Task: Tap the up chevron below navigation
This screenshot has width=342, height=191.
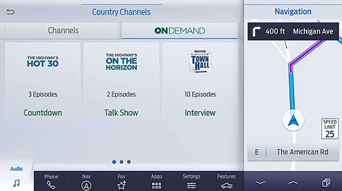Action: click(293, 183)
